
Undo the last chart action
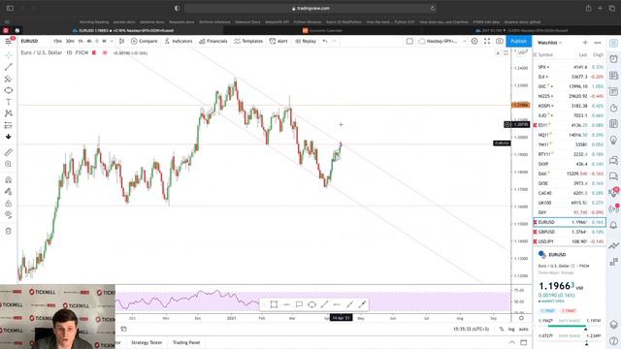pos(325,41)
